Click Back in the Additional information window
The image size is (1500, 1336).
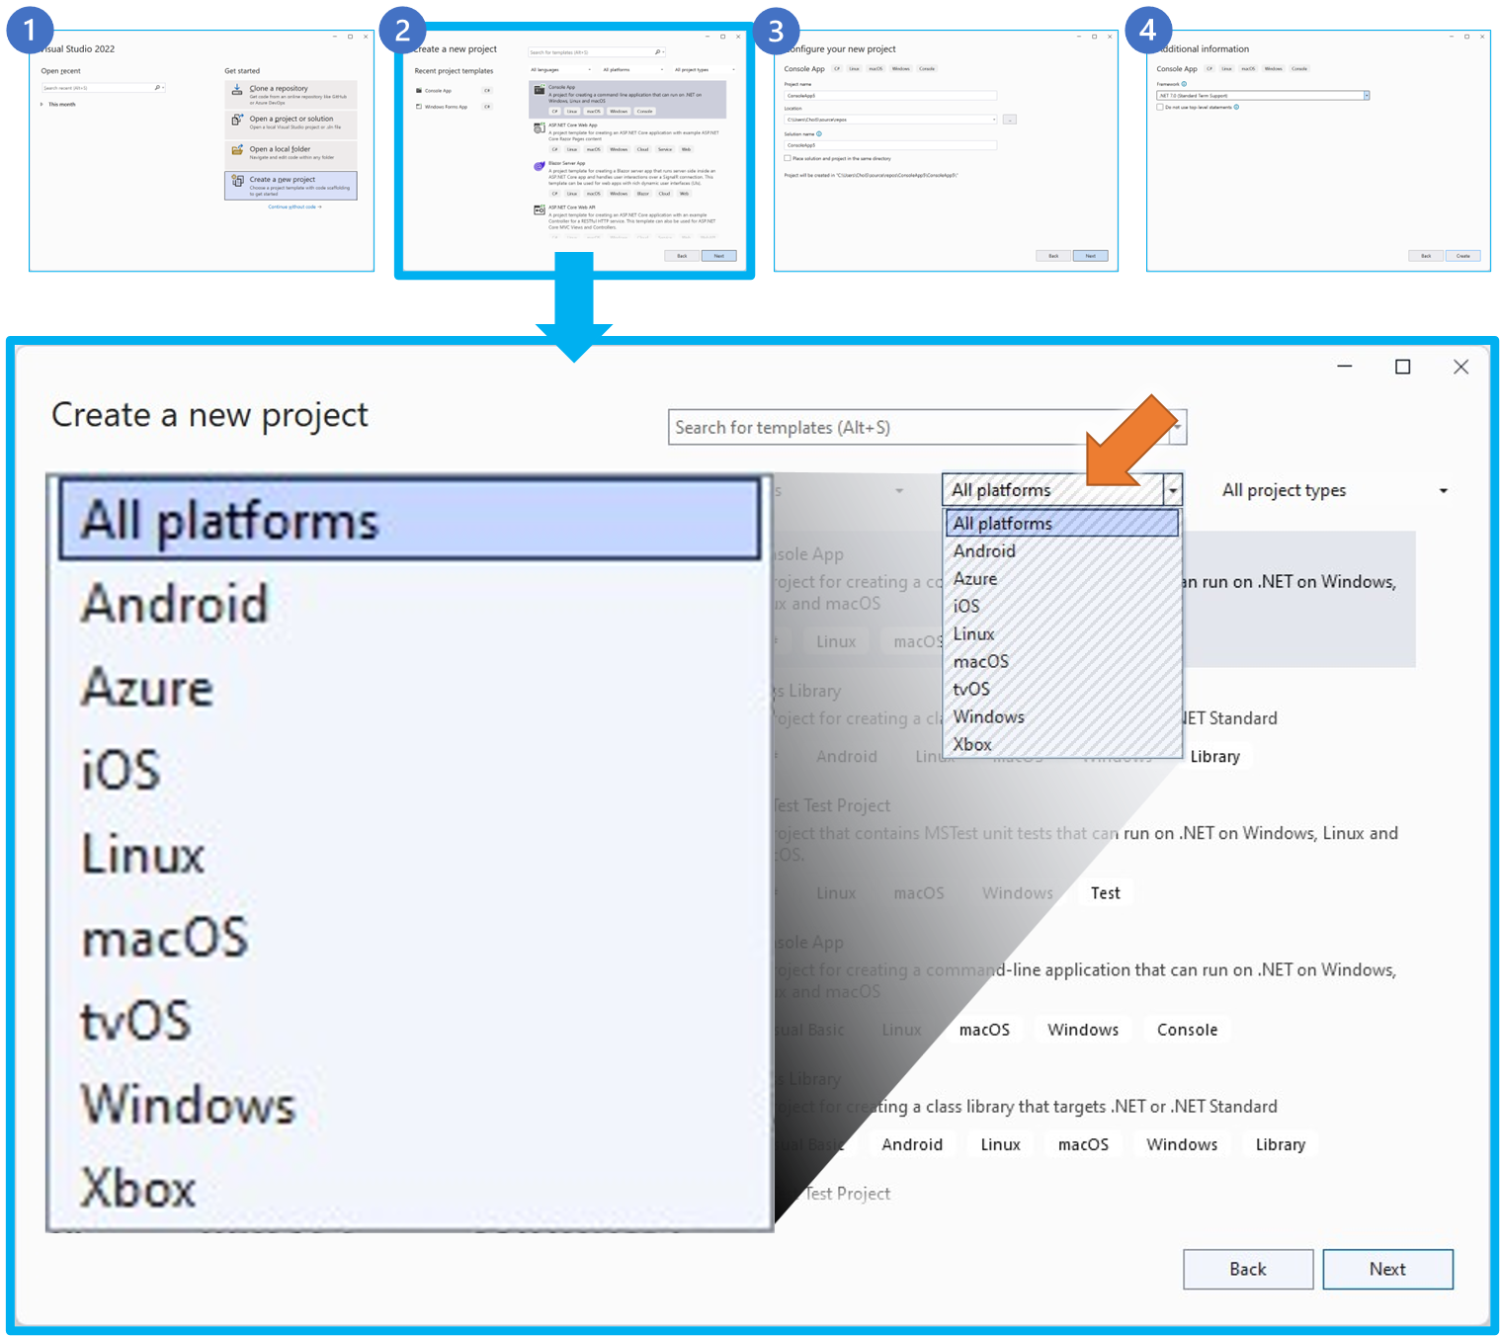pos(1426,256)
